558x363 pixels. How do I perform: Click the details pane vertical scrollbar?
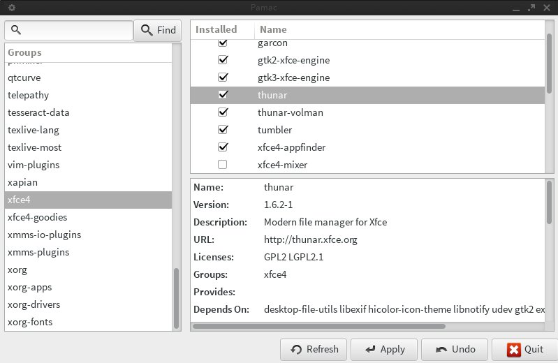pyautogui.click(x=549, y=202)
